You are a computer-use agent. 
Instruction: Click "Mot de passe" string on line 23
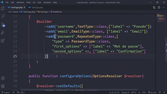click(x=126, y=46)
